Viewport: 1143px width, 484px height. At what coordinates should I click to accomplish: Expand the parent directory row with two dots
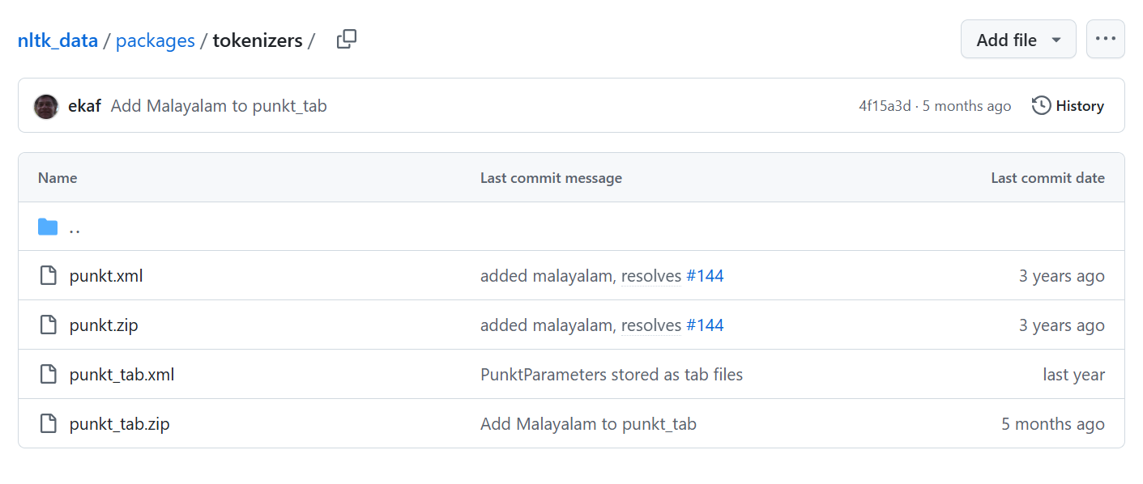tap(75, 228)
